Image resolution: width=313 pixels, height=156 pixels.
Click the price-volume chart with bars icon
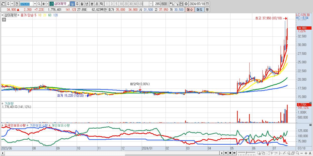pos(289,153)
